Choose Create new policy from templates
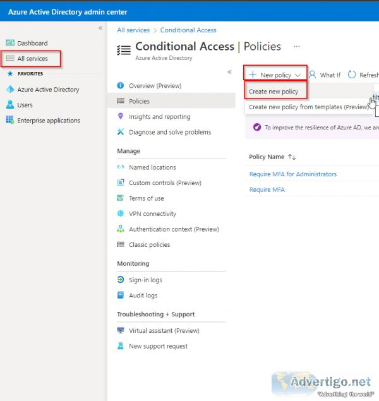This screenshot has height=401, width=379. point(308,107)
